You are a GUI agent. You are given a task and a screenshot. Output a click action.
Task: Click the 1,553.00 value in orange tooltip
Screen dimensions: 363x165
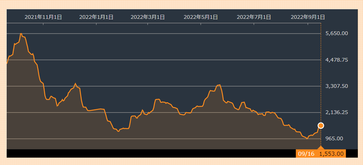(x=332, y=154)
